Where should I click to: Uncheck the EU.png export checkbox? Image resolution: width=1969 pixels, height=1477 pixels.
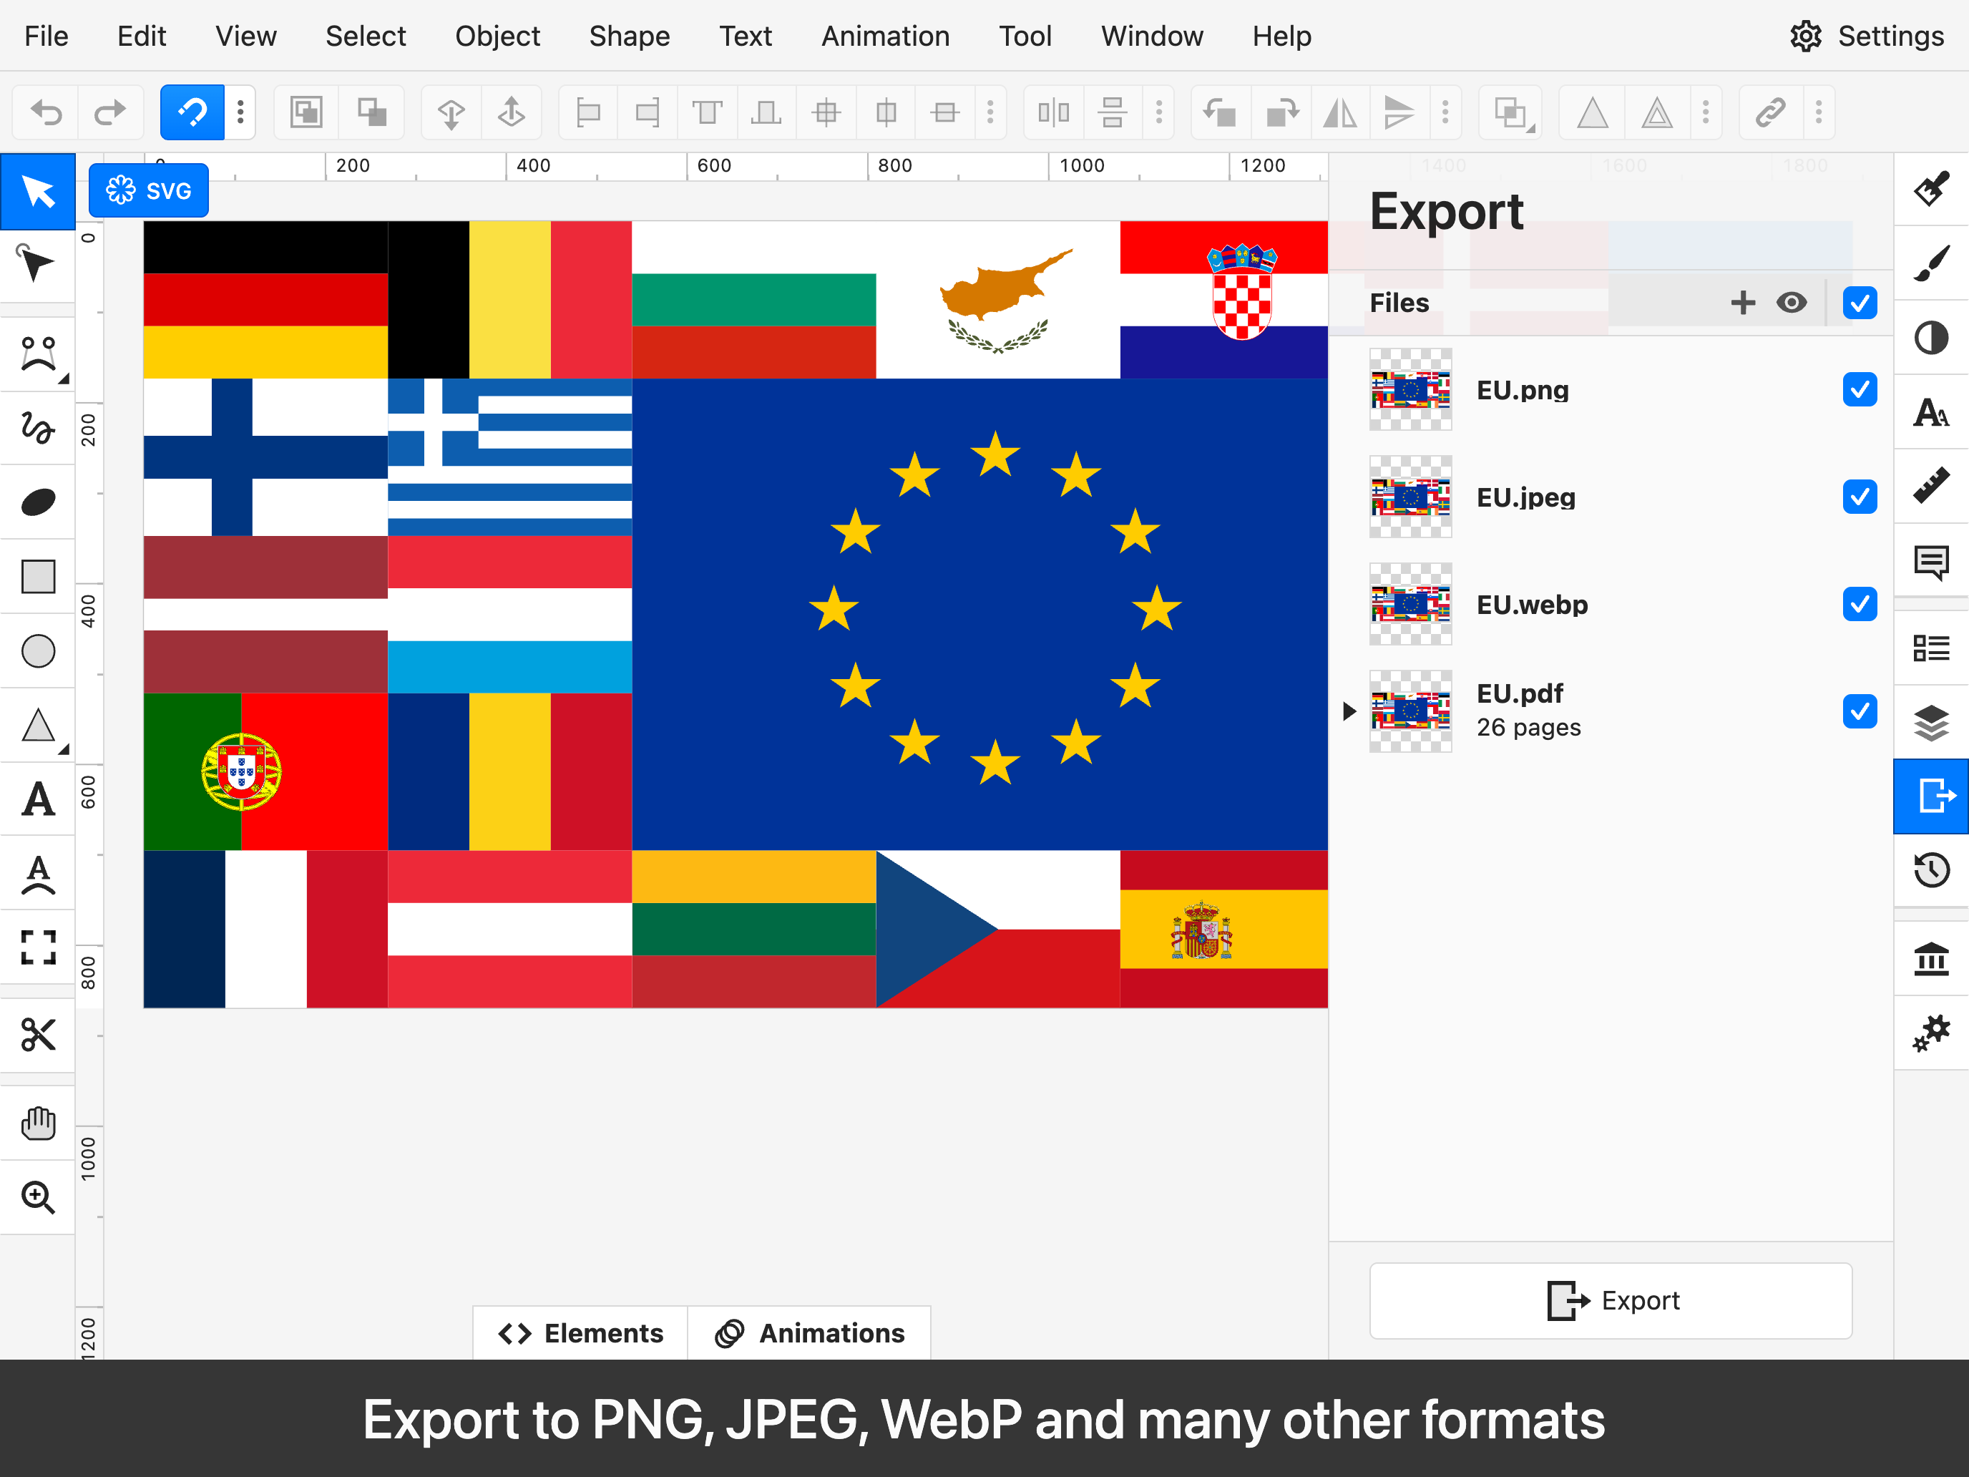pyautogui.click(x=1860, y=389)
